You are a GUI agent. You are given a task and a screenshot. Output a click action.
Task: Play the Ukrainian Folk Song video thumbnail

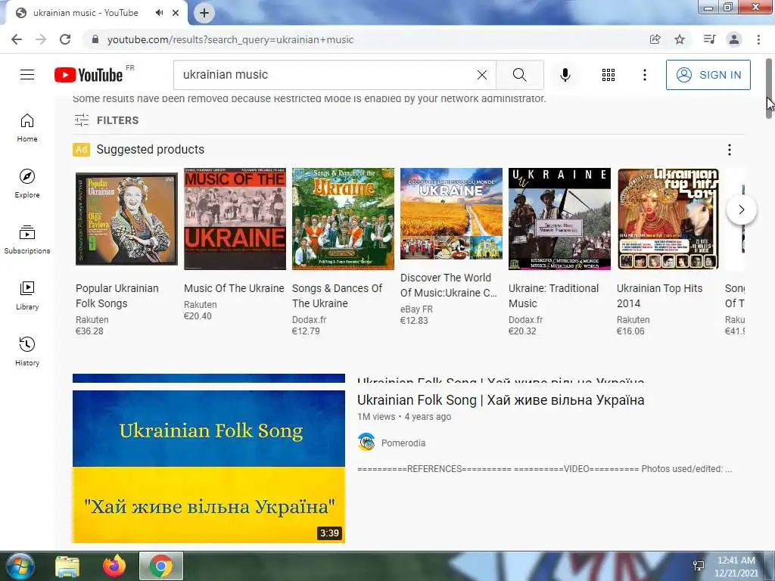click(209, 466)
